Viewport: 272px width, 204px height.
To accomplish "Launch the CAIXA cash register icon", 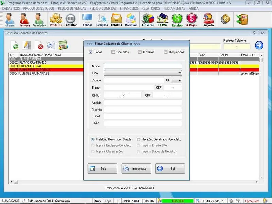I will point(163,19).
